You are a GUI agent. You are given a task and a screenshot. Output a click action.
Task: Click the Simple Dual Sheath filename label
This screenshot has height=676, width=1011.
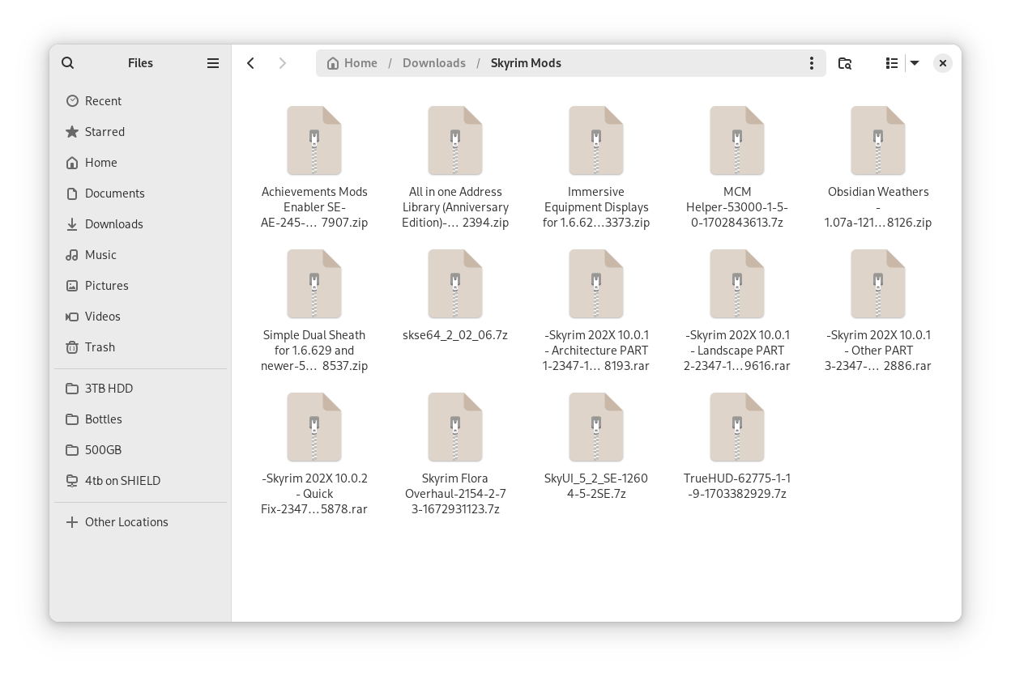pos(314,351)
